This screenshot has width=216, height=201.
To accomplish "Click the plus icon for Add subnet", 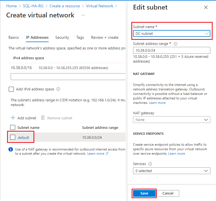I will pyautogui.click(x=13, y=118).
